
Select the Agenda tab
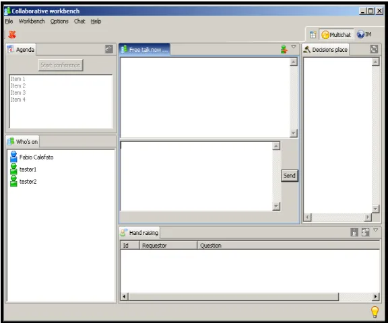pos(21,49)
